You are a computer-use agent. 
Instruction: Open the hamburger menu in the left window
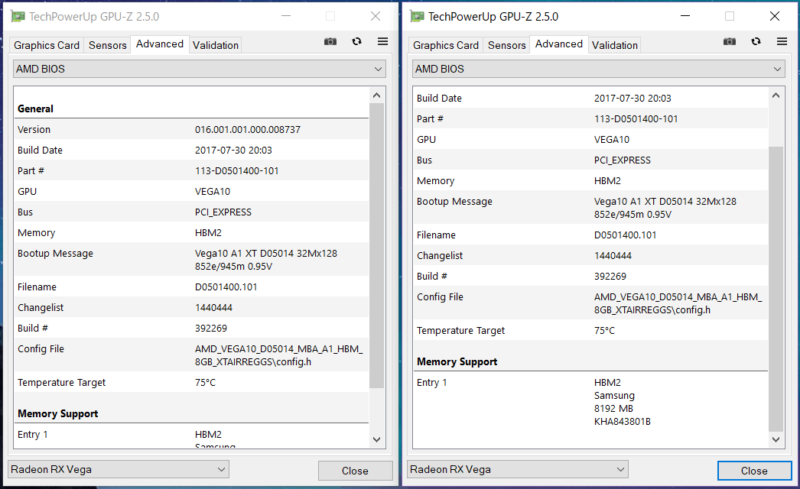[x=382, y=41]
